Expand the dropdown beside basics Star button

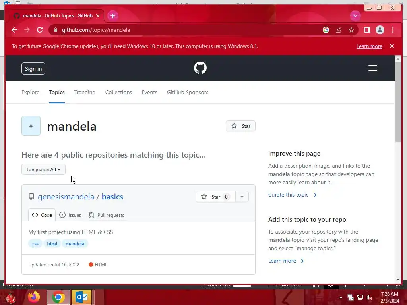pyautogui.click(x=242, y=197)
